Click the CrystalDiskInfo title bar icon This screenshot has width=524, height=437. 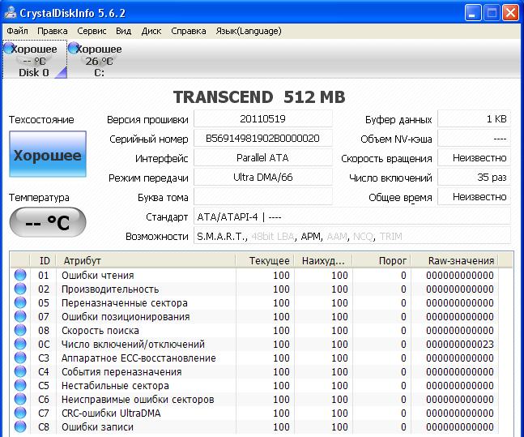(11, 13)
